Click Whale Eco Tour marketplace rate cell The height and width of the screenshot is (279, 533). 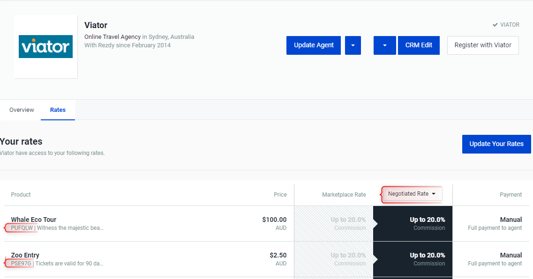[333, 224]
